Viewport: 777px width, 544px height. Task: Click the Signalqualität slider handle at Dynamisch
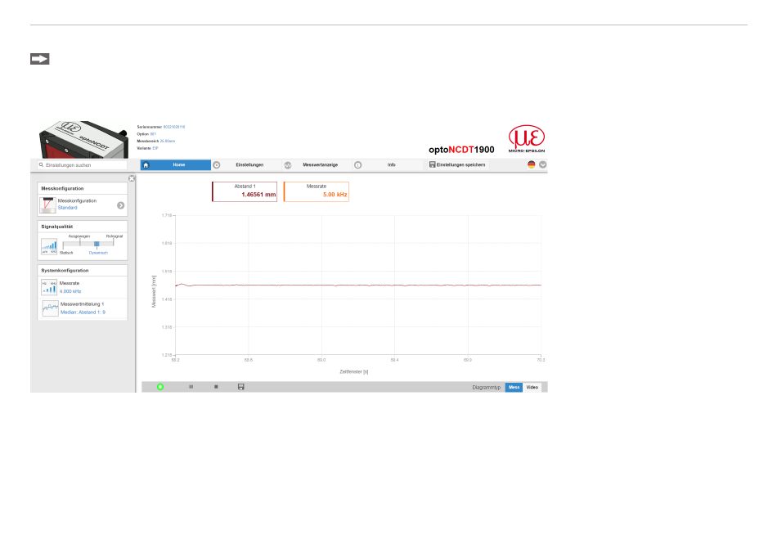[x=97, y=244]
